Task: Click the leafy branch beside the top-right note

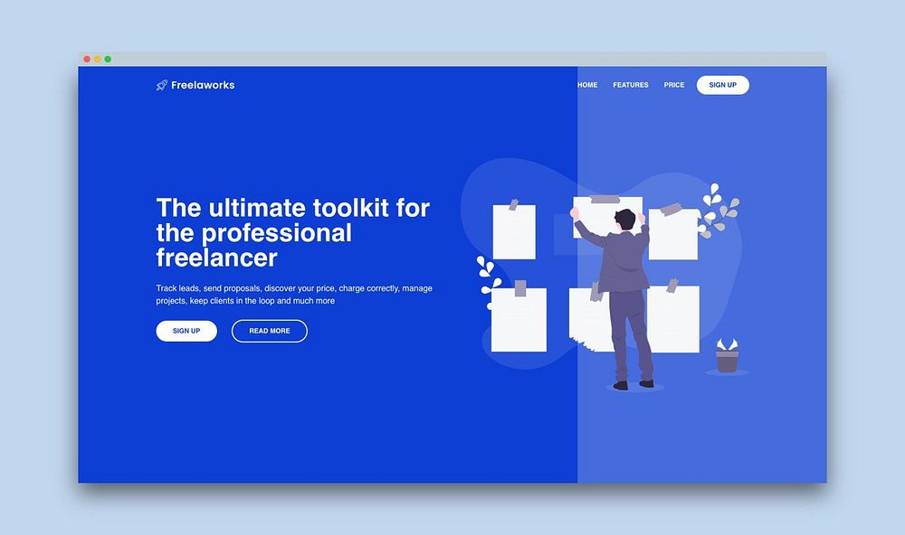Action: click(x=718, y=211)
